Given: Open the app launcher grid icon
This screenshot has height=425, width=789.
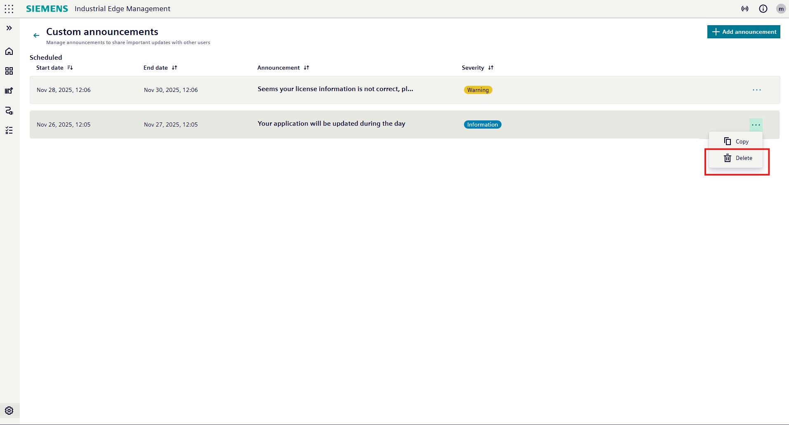Looking at the screenshot, I should (x=9, y=9).
